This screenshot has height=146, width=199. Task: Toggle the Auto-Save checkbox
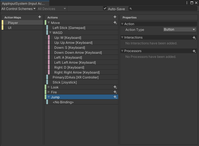pyautogui.click(x=105, y=9)
